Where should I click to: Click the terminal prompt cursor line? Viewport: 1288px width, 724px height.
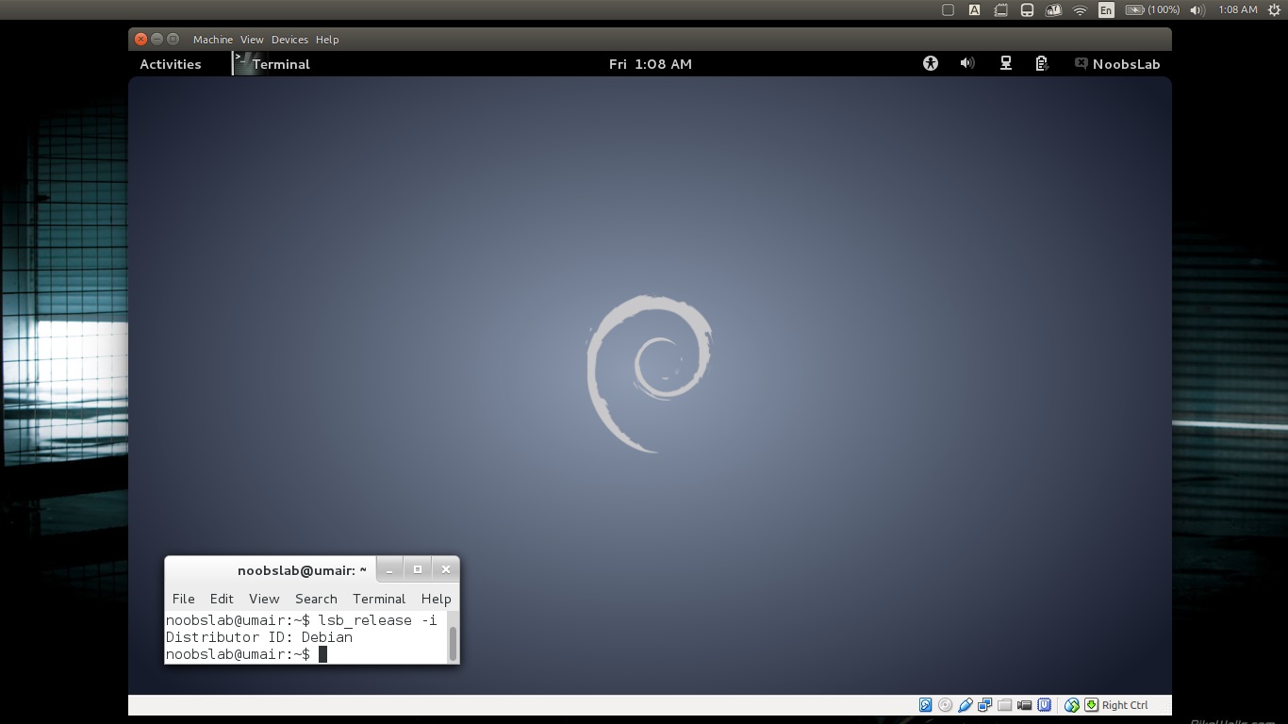click(246, 654)
